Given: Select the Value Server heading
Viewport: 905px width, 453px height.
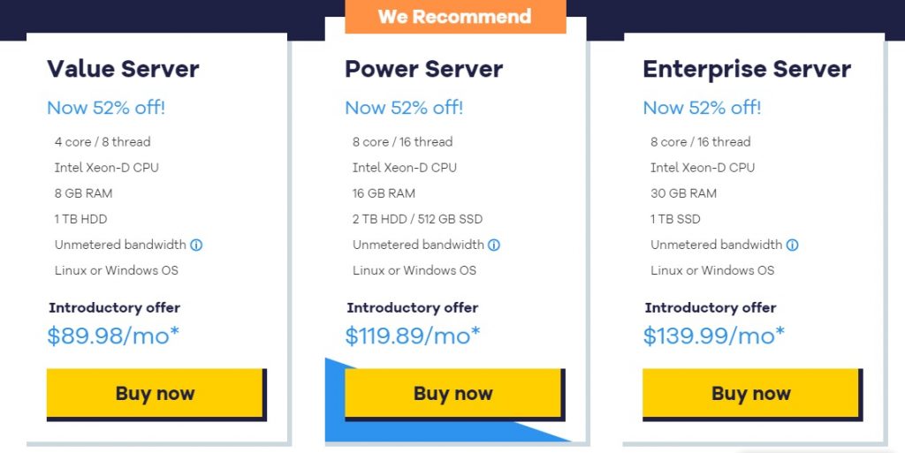Looking at the screenshot, I should point(123,69).
